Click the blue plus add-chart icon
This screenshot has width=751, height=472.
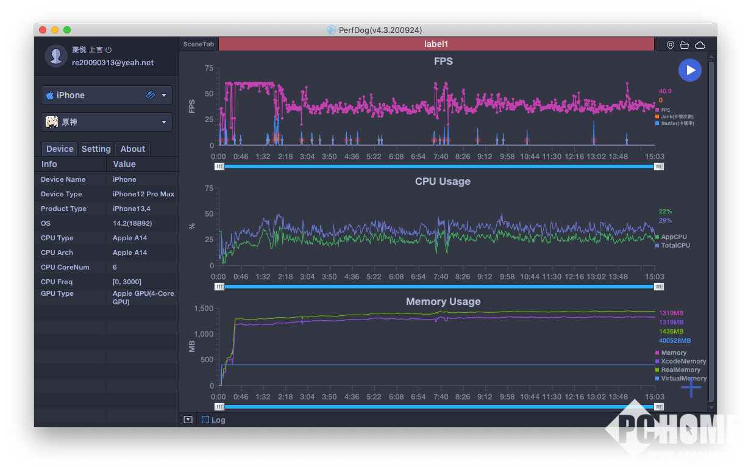point(691,387)
